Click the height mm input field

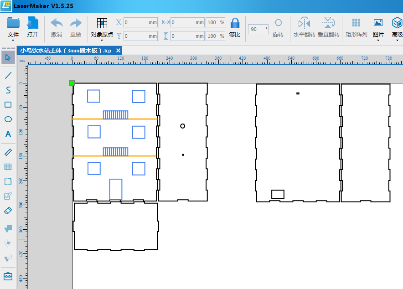click(188, 36)
